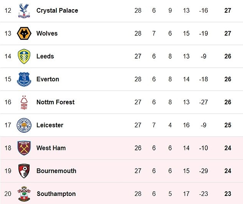Open the Wolves team link
The image size is (243, 204).
[47, 34]
